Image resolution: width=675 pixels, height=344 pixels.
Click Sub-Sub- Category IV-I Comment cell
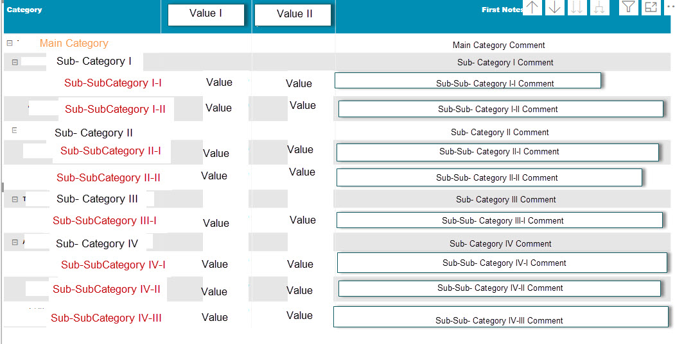coord(502,263)
